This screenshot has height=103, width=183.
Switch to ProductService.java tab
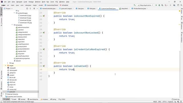140,9
